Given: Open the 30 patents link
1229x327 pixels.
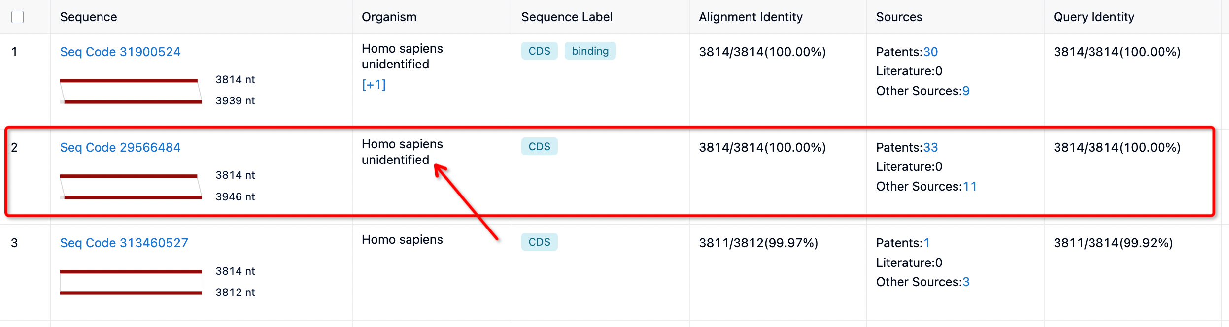Looking at the screenshot, I should click(x=930, y=52).
